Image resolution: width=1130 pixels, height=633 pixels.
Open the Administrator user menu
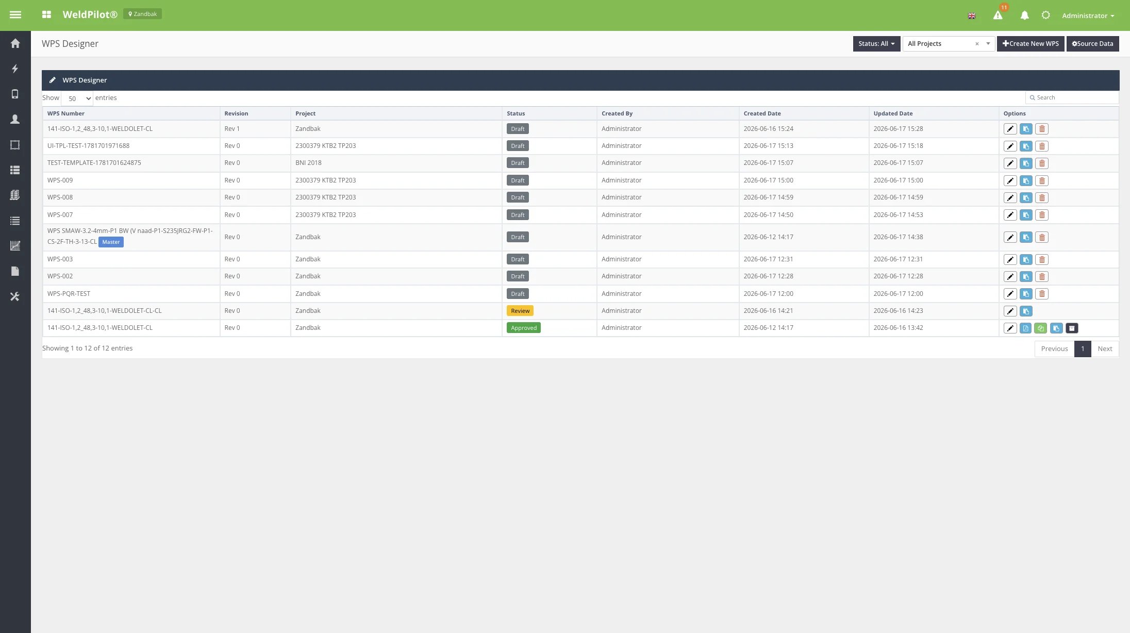pyautogui.click(x=1088, y=15)
